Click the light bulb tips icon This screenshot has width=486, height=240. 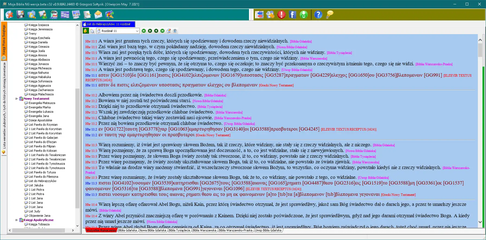330,14
